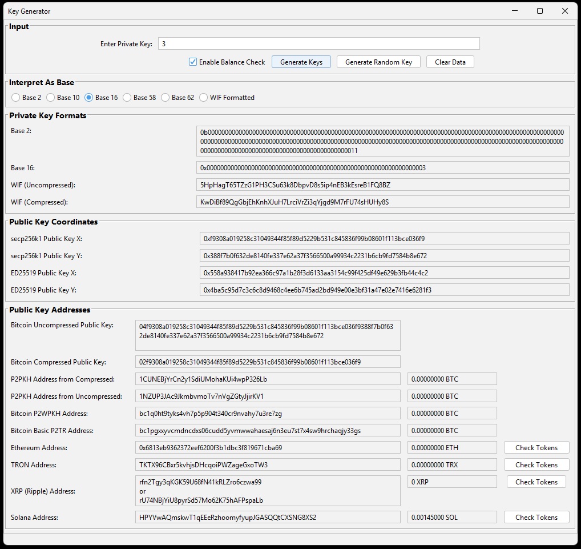This screenshot has height=549, width=581.
Task: Select Base 62 interpretation mode
Action: 165,97
